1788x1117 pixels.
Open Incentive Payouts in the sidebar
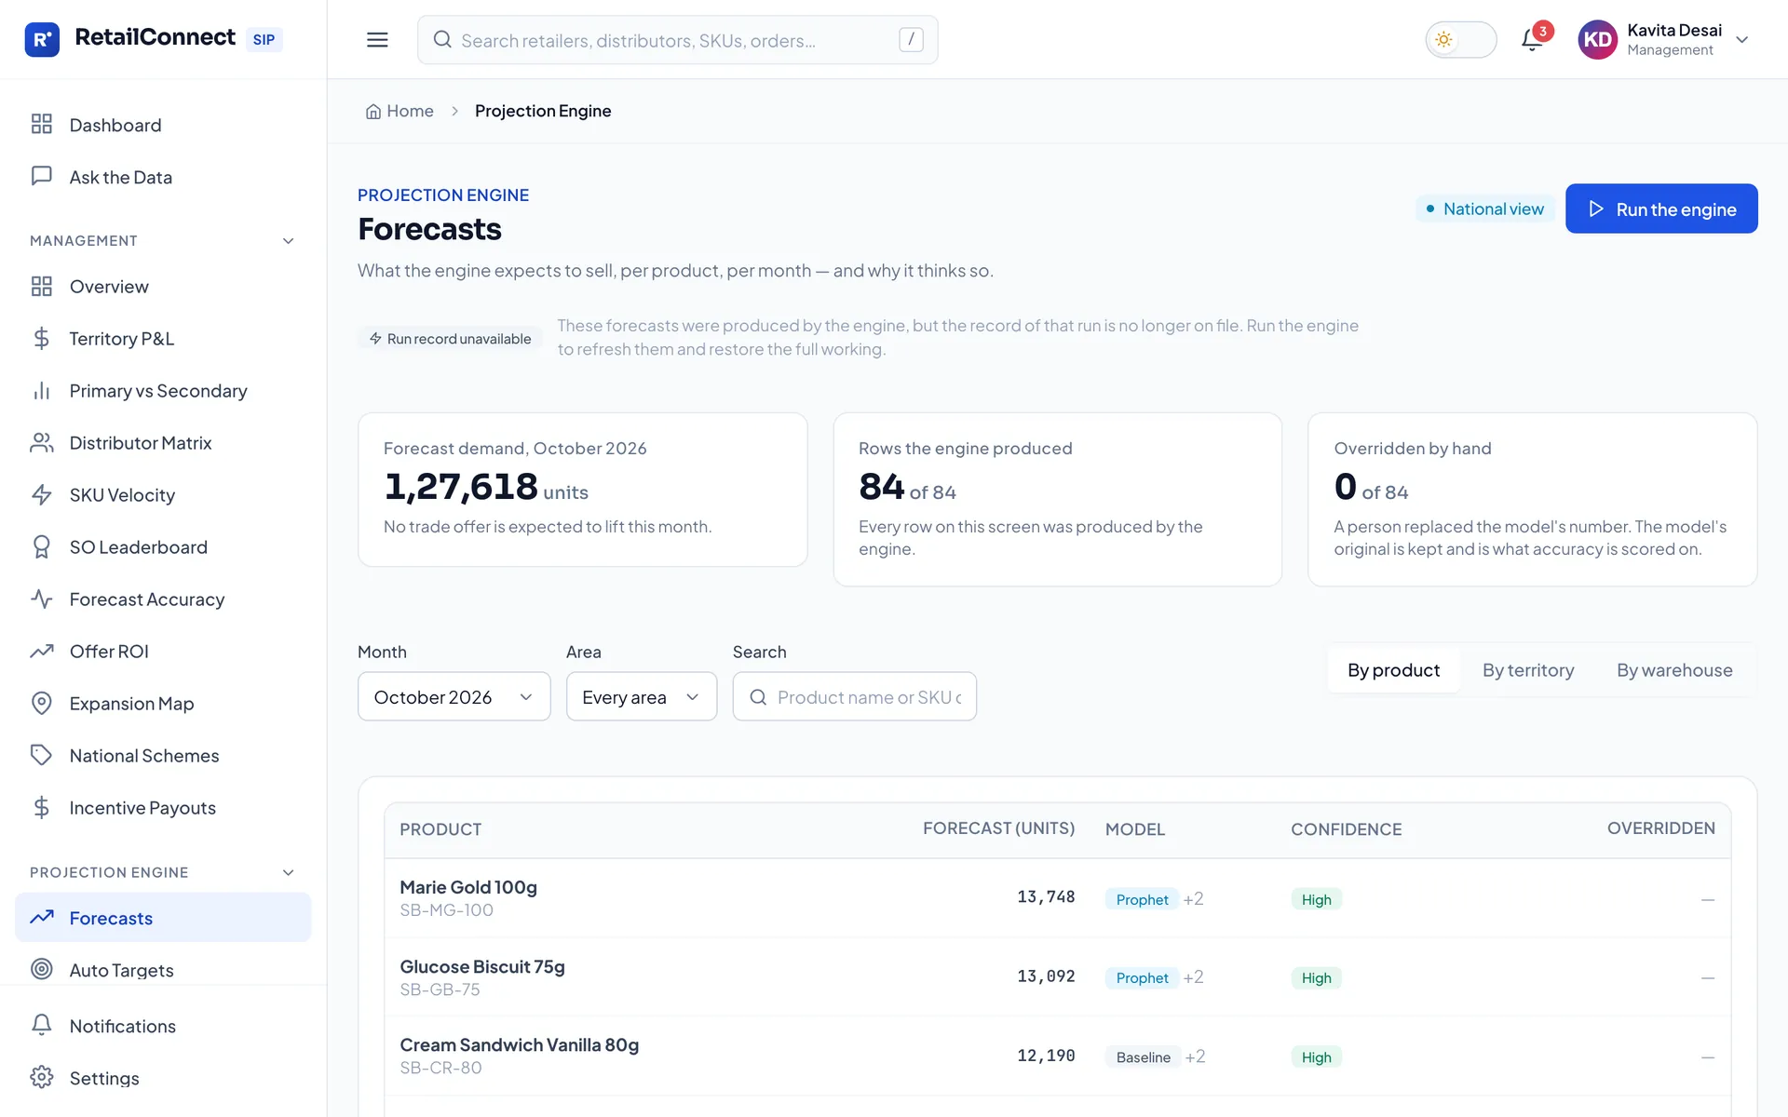point(163,808)
